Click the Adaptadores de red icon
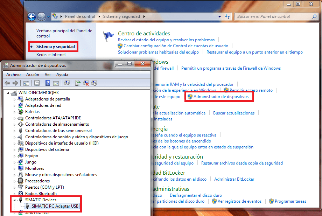 [21, 105]
